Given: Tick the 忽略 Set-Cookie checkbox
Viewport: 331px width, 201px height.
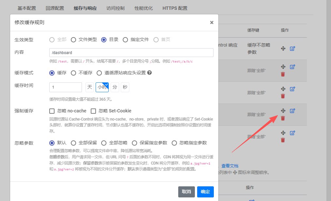Looking at the screenshot, I should (93, 111).
